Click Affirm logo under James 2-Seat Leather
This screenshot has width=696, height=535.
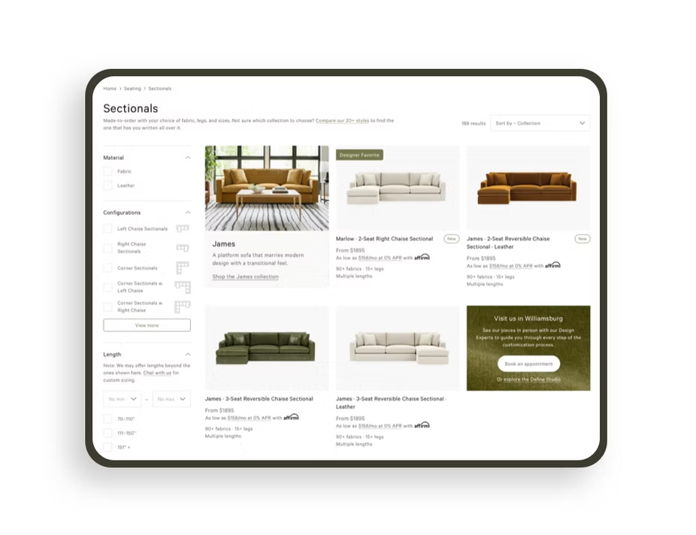coord(552,264)
